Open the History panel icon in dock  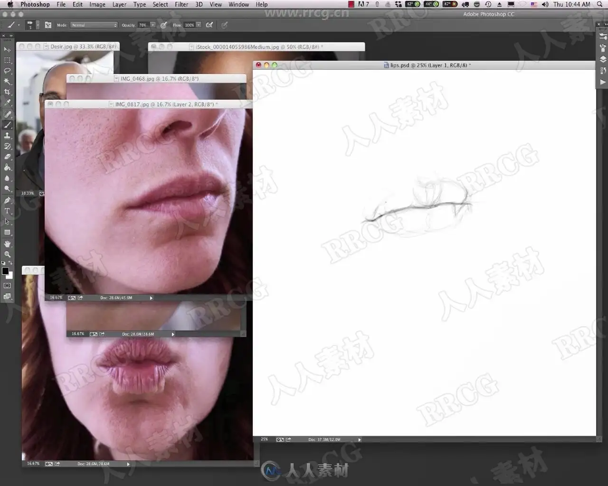603,71
